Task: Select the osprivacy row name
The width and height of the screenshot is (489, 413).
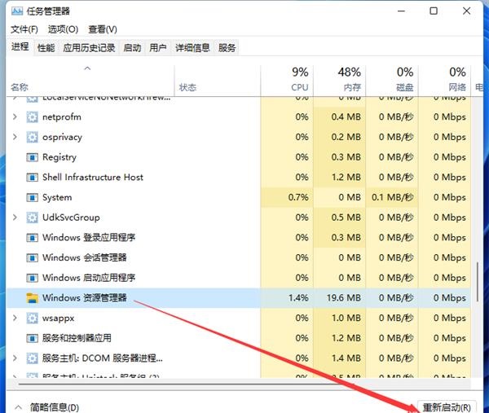Action: coord(63,137)
